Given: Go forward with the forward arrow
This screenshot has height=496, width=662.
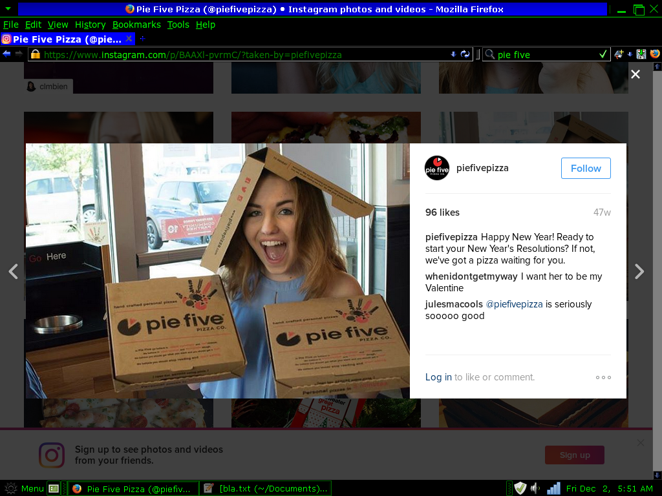Looking at the screenshot, I should [x=19, y=54].
